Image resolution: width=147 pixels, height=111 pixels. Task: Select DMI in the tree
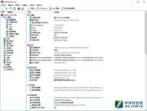pyautogui.click(x=9, y=25)
